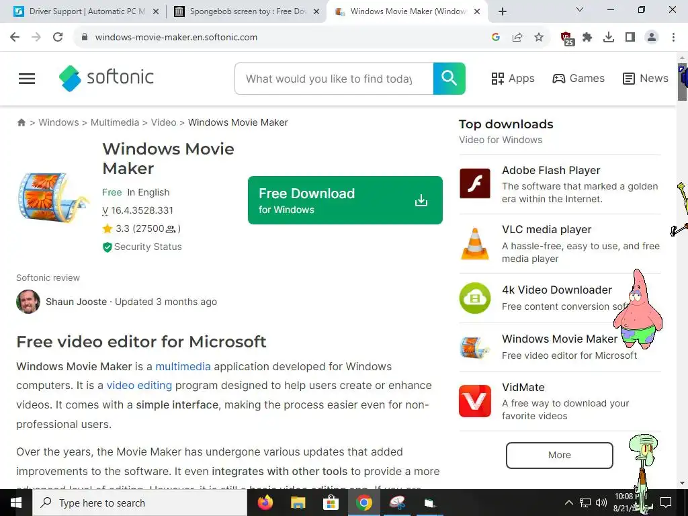Open the tab search dropdown chevron
The width and height of the screenshot is (688, 516).
[x=580, y=9]
